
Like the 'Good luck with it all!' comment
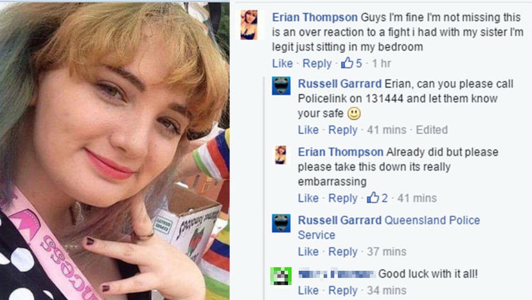(308, 291)
